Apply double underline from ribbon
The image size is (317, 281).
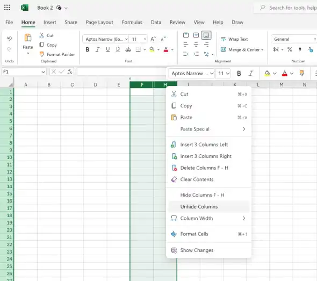118,49
